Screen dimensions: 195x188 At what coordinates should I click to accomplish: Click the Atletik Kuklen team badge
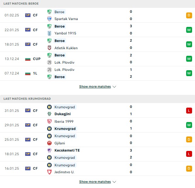pos(49,48)
